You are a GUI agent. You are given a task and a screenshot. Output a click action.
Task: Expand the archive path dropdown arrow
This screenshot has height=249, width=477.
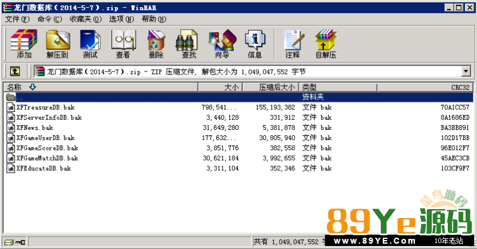[466, 71]
